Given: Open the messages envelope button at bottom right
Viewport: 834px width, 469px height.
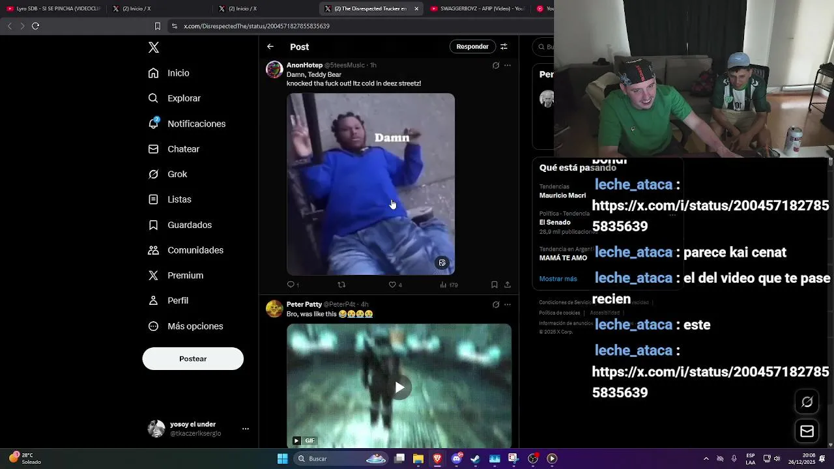Looking at the screenshot, I should click(807, 431).
